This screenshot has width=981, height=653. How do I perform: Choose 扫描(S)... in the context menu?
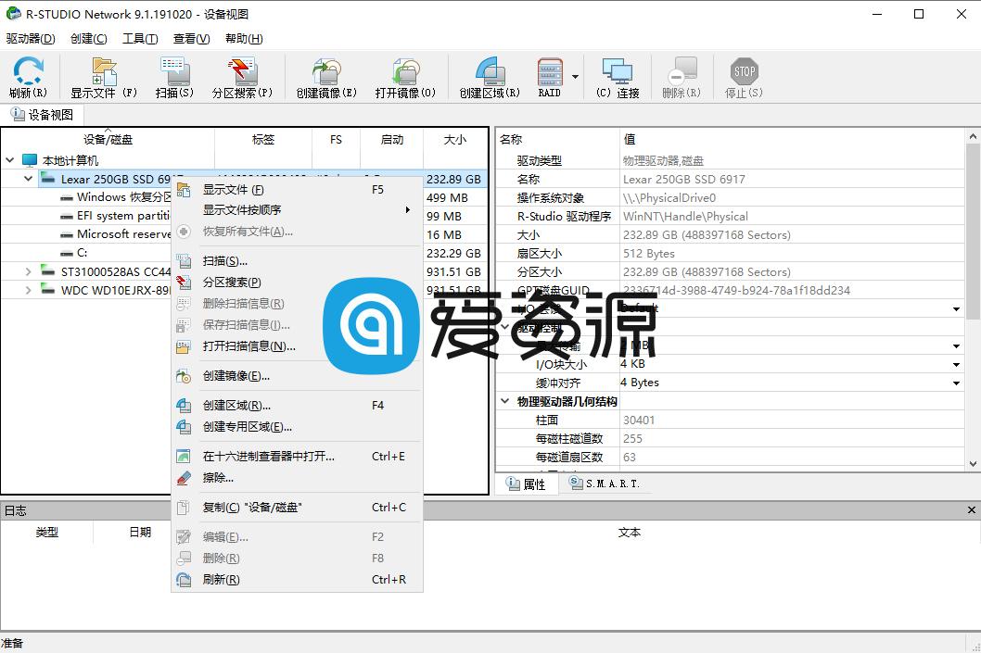pyautogui.click(x=298, y=261)
